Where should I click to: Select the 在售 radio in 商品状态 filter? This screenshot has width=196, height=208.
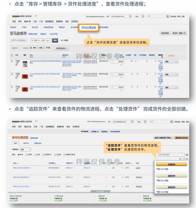[x=37, y=48]
